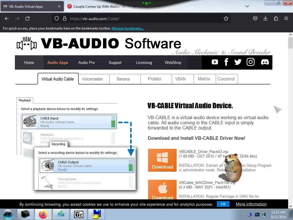The image size is (293, 220).
Task: Click the system tray clock
Action: pos(278,215)
